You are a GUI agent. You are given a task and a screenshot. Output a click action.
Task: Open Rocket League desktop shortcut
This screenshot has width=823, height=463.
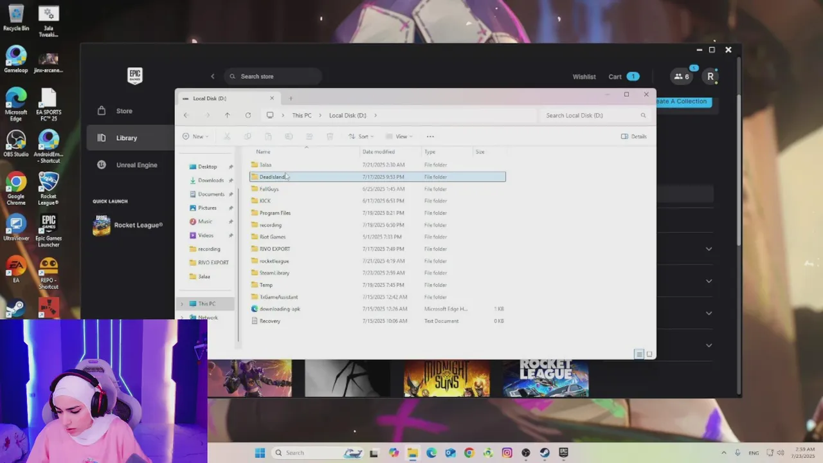coord(49,189)
